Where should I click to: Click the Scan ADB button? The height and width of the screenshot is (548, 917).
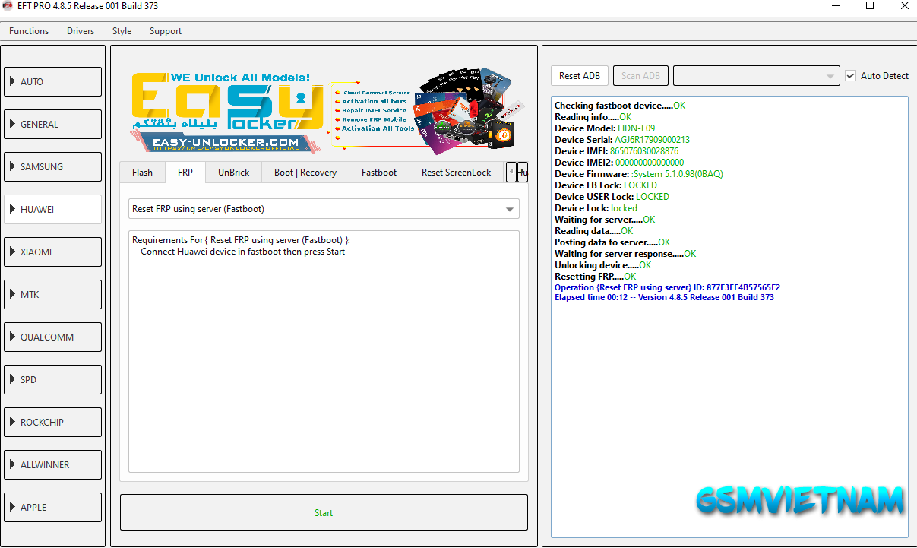[640, 75]
